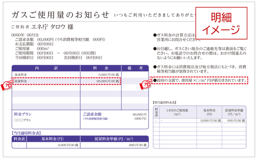
Task: Select the 基本料金 row label in the breakdown table
Action: click(x=20, y=75)
